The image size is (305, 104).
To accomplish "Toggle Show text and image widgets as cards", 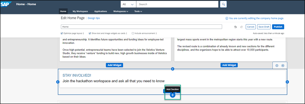I will click(90, 33).
